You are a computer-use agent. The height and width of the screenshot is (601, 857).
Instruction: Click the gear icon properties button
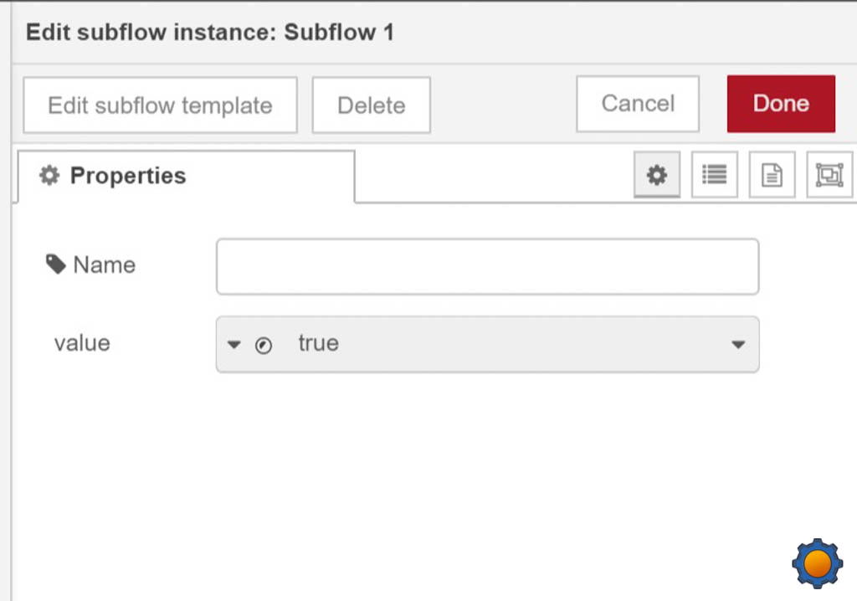coord(657,175)
